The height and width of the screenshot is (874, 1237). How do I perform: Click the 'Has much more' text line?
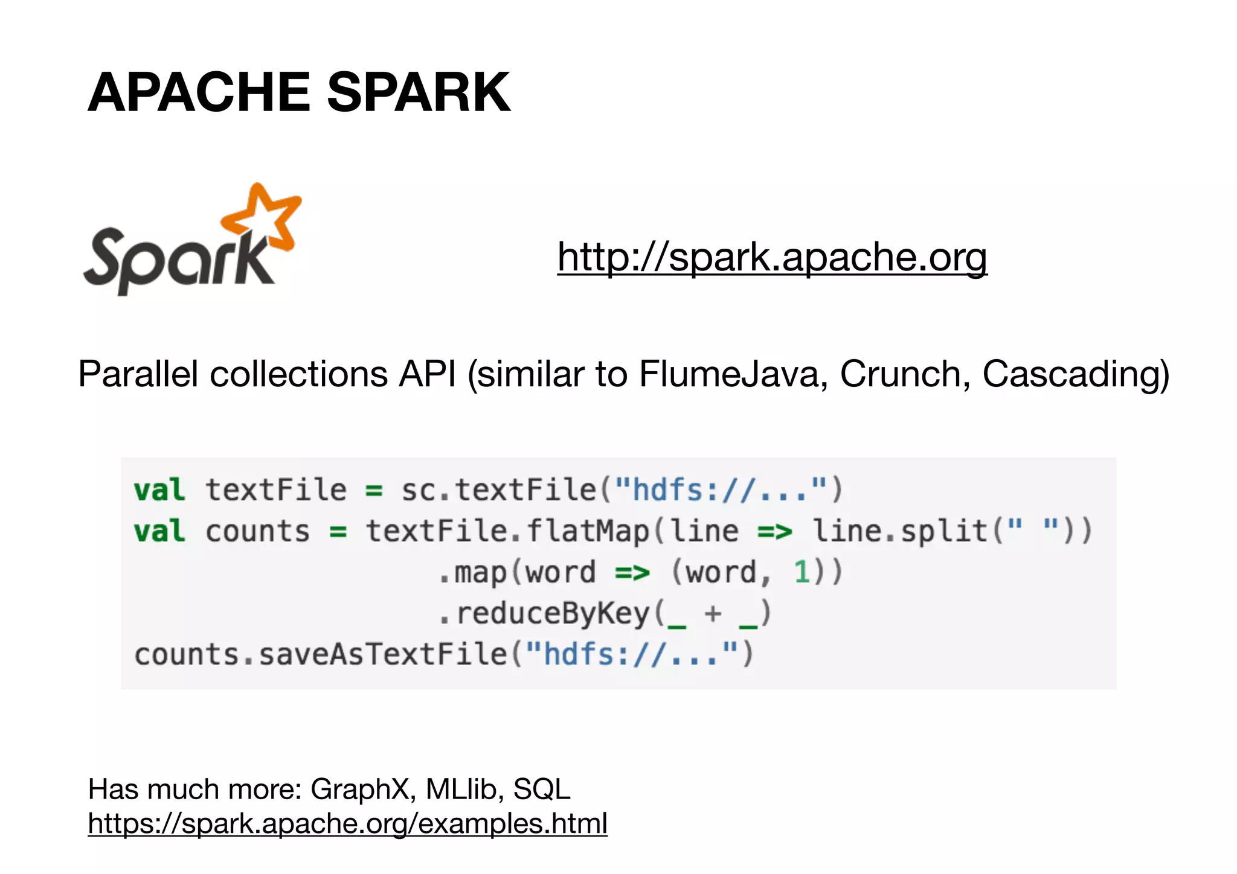click(x=329, y=789)
